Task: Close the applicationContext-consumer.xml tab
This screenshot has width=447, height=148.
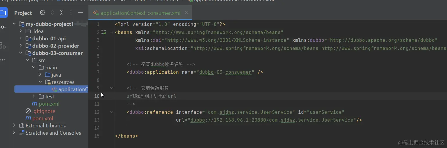Action: point(186,12)
